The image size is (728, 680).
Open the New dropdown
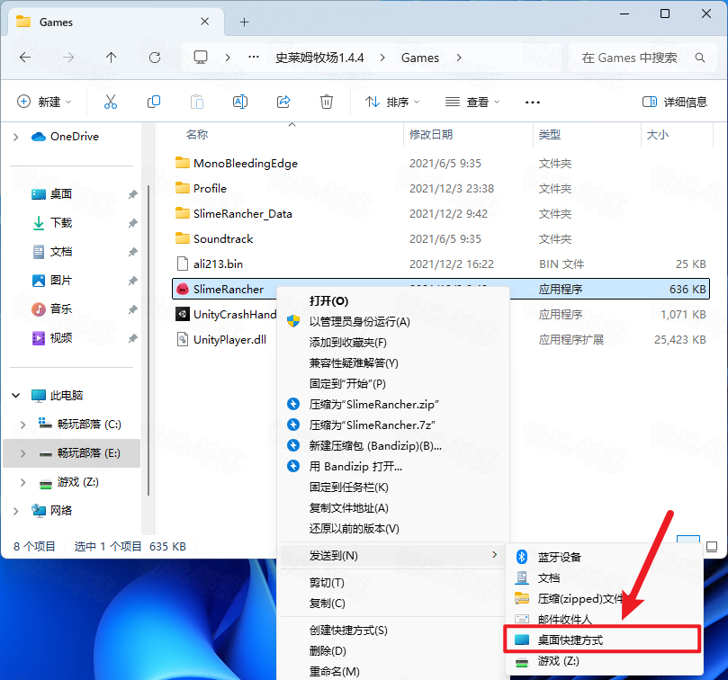[44, 102]
